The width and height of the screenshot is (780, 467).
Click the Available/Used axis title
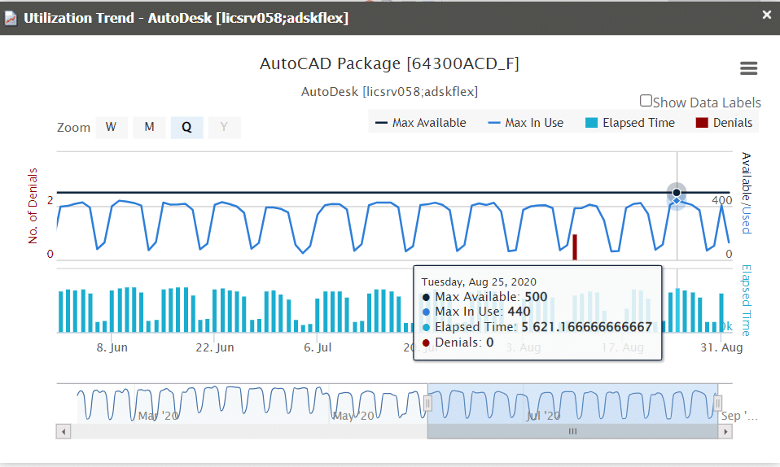point(746,193)
